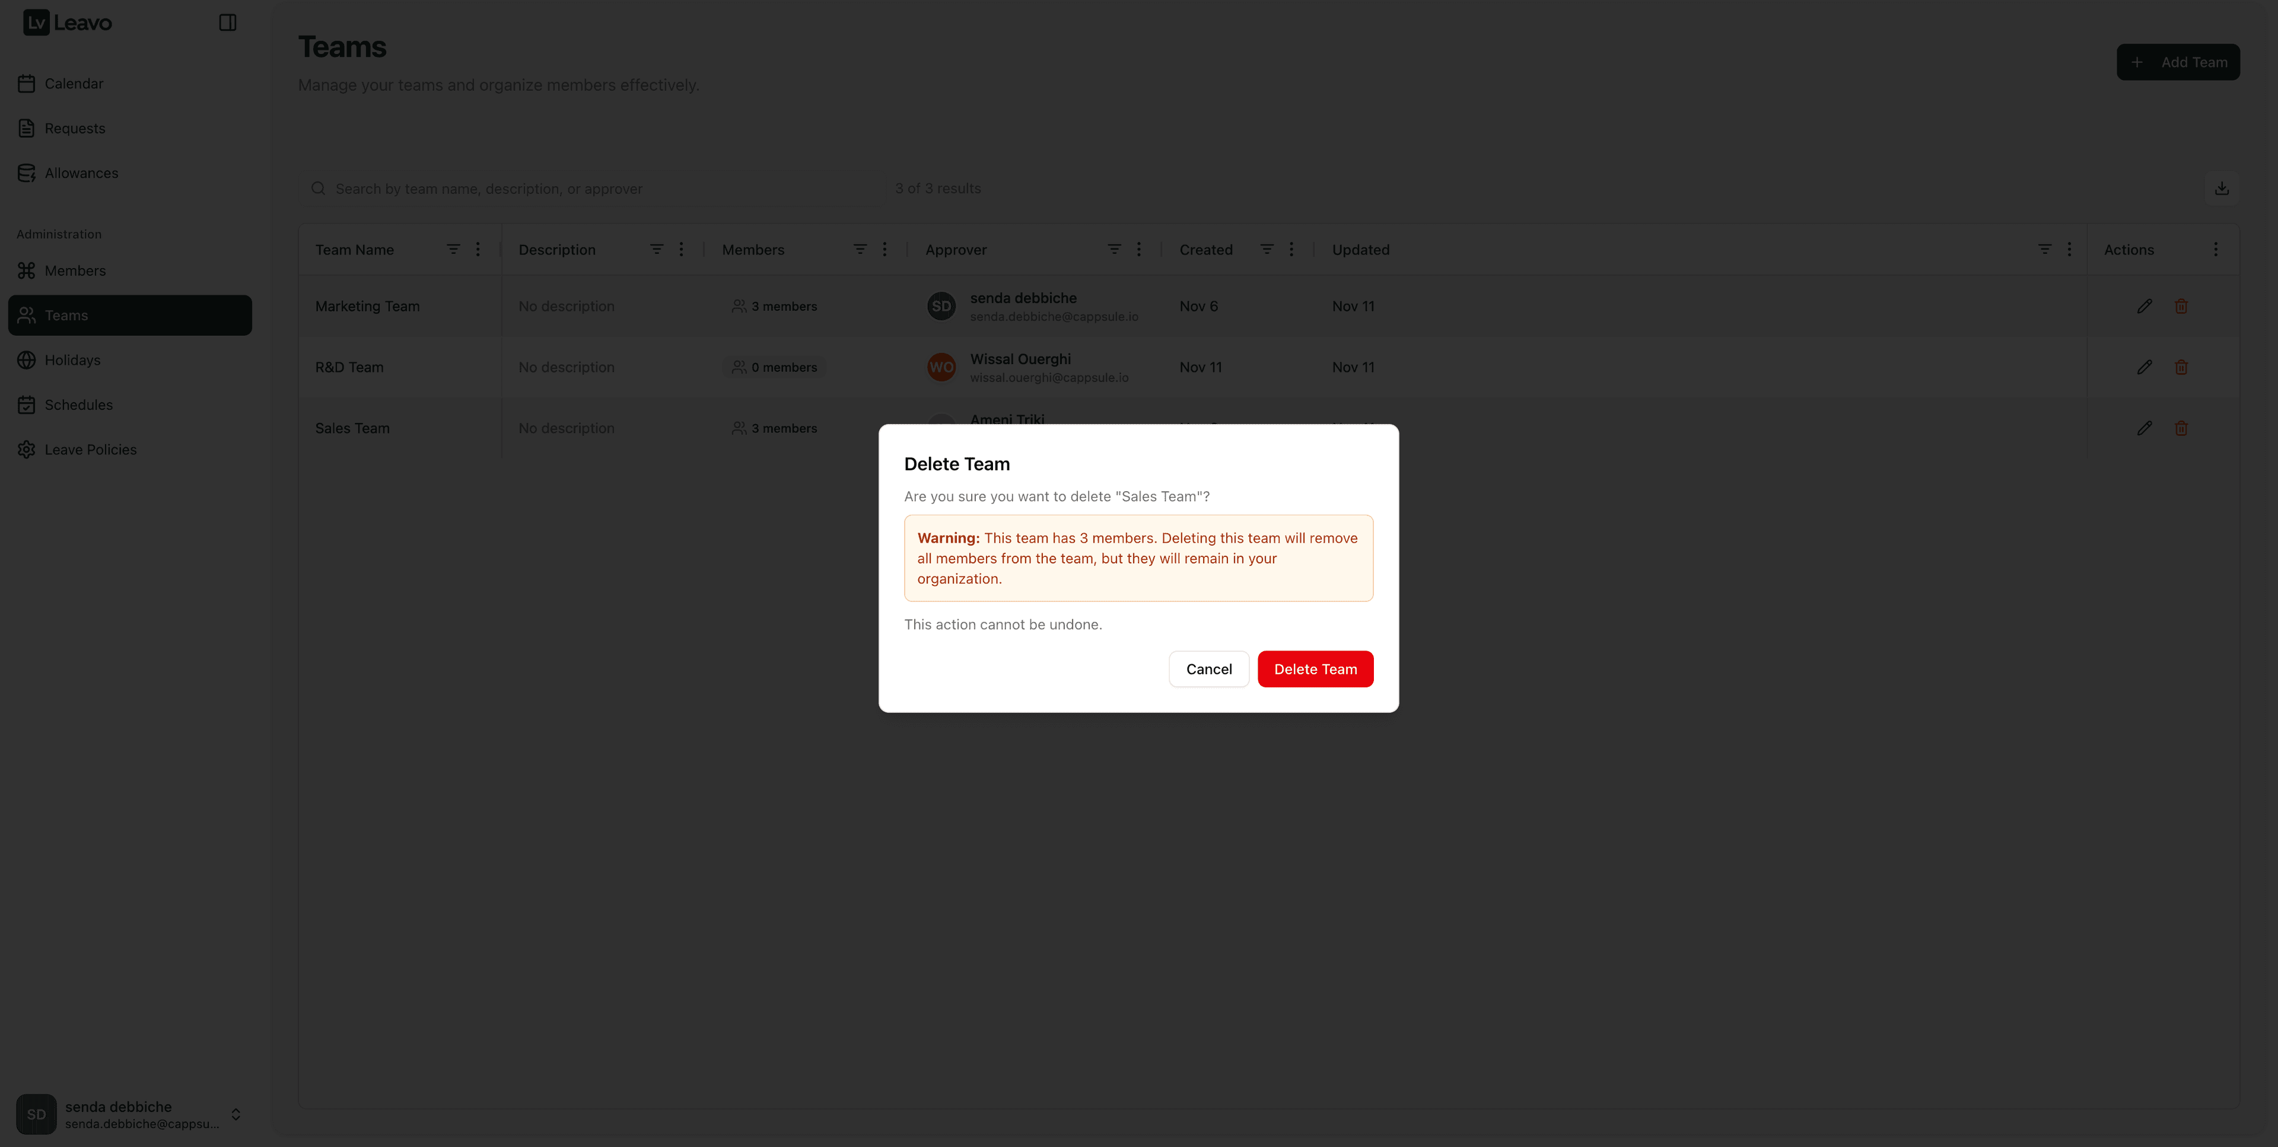Click the red Delete Team button
This screenshot has width=2278, height=1147.
pyautogui.click(x=1315, y=668)
